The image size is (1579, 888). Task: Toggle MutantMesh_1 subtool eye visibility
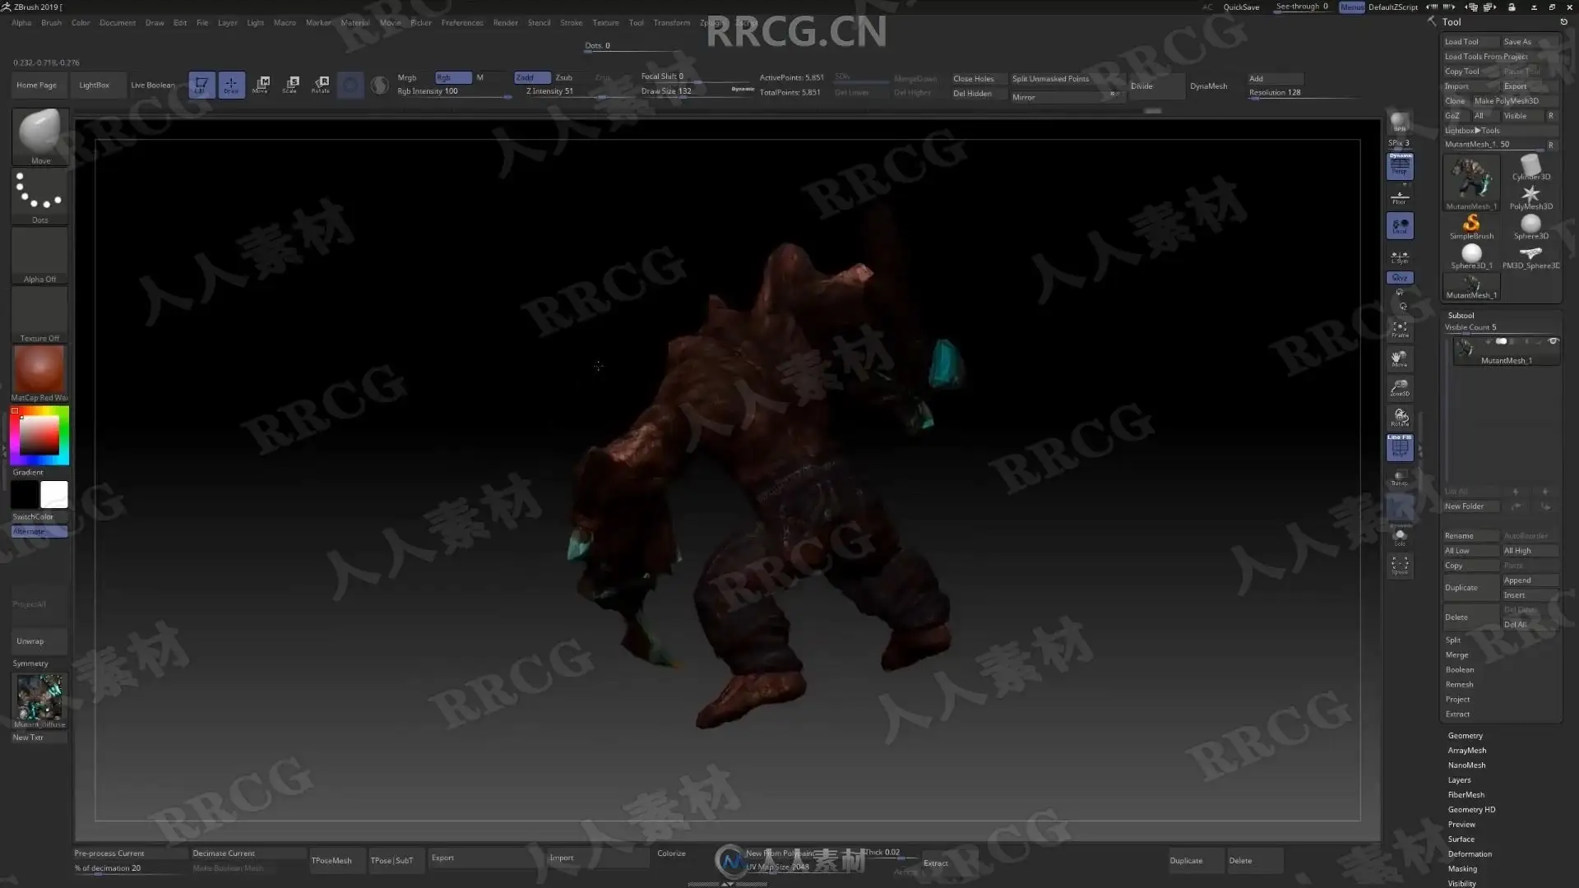[1553, 341]
